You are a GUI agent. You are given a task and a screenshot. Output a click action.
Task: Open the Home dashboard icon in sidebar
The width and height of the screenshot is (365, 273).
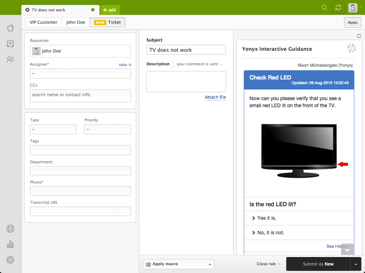[x=10, y=28]
